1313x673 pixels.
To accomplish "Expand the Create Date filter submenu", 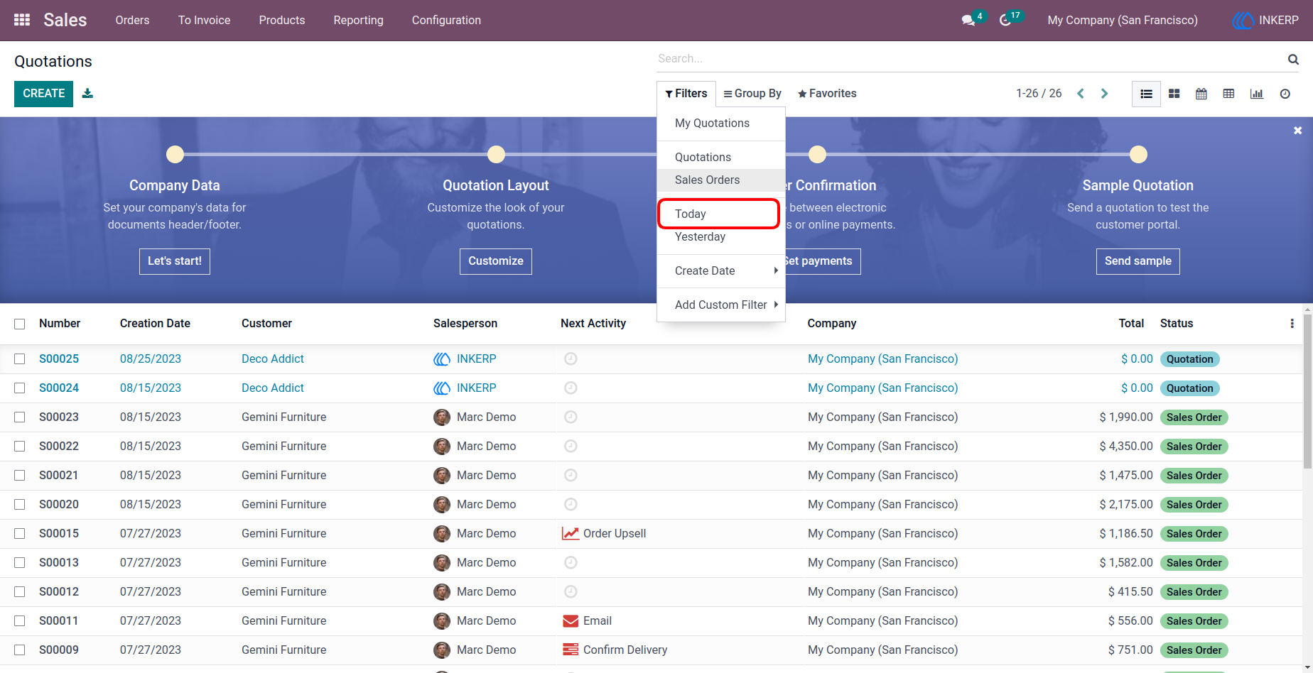I will pos(721,270).
